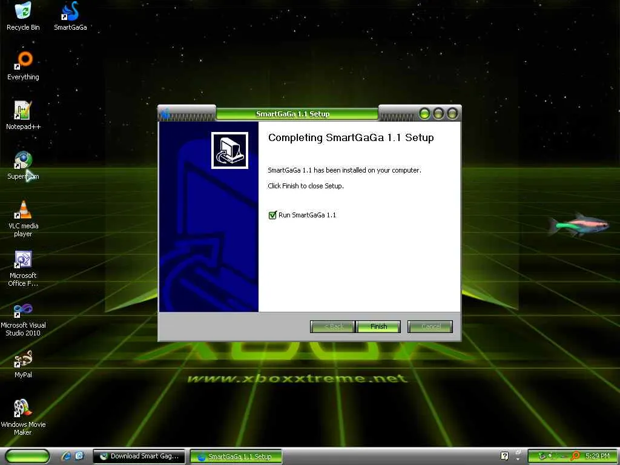Select the Everything desktop shortcut
Screen dimensions: 620x465
pyautogui.click(x=23, y=66)
